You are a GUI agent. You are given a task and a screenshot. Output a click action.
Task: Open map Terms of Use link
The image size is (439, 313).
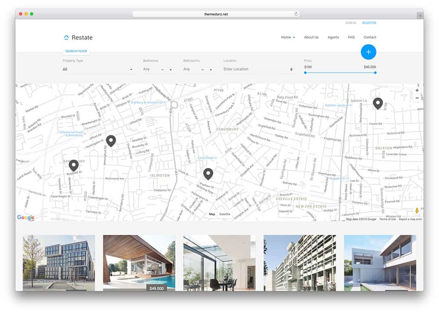(388, 219)
